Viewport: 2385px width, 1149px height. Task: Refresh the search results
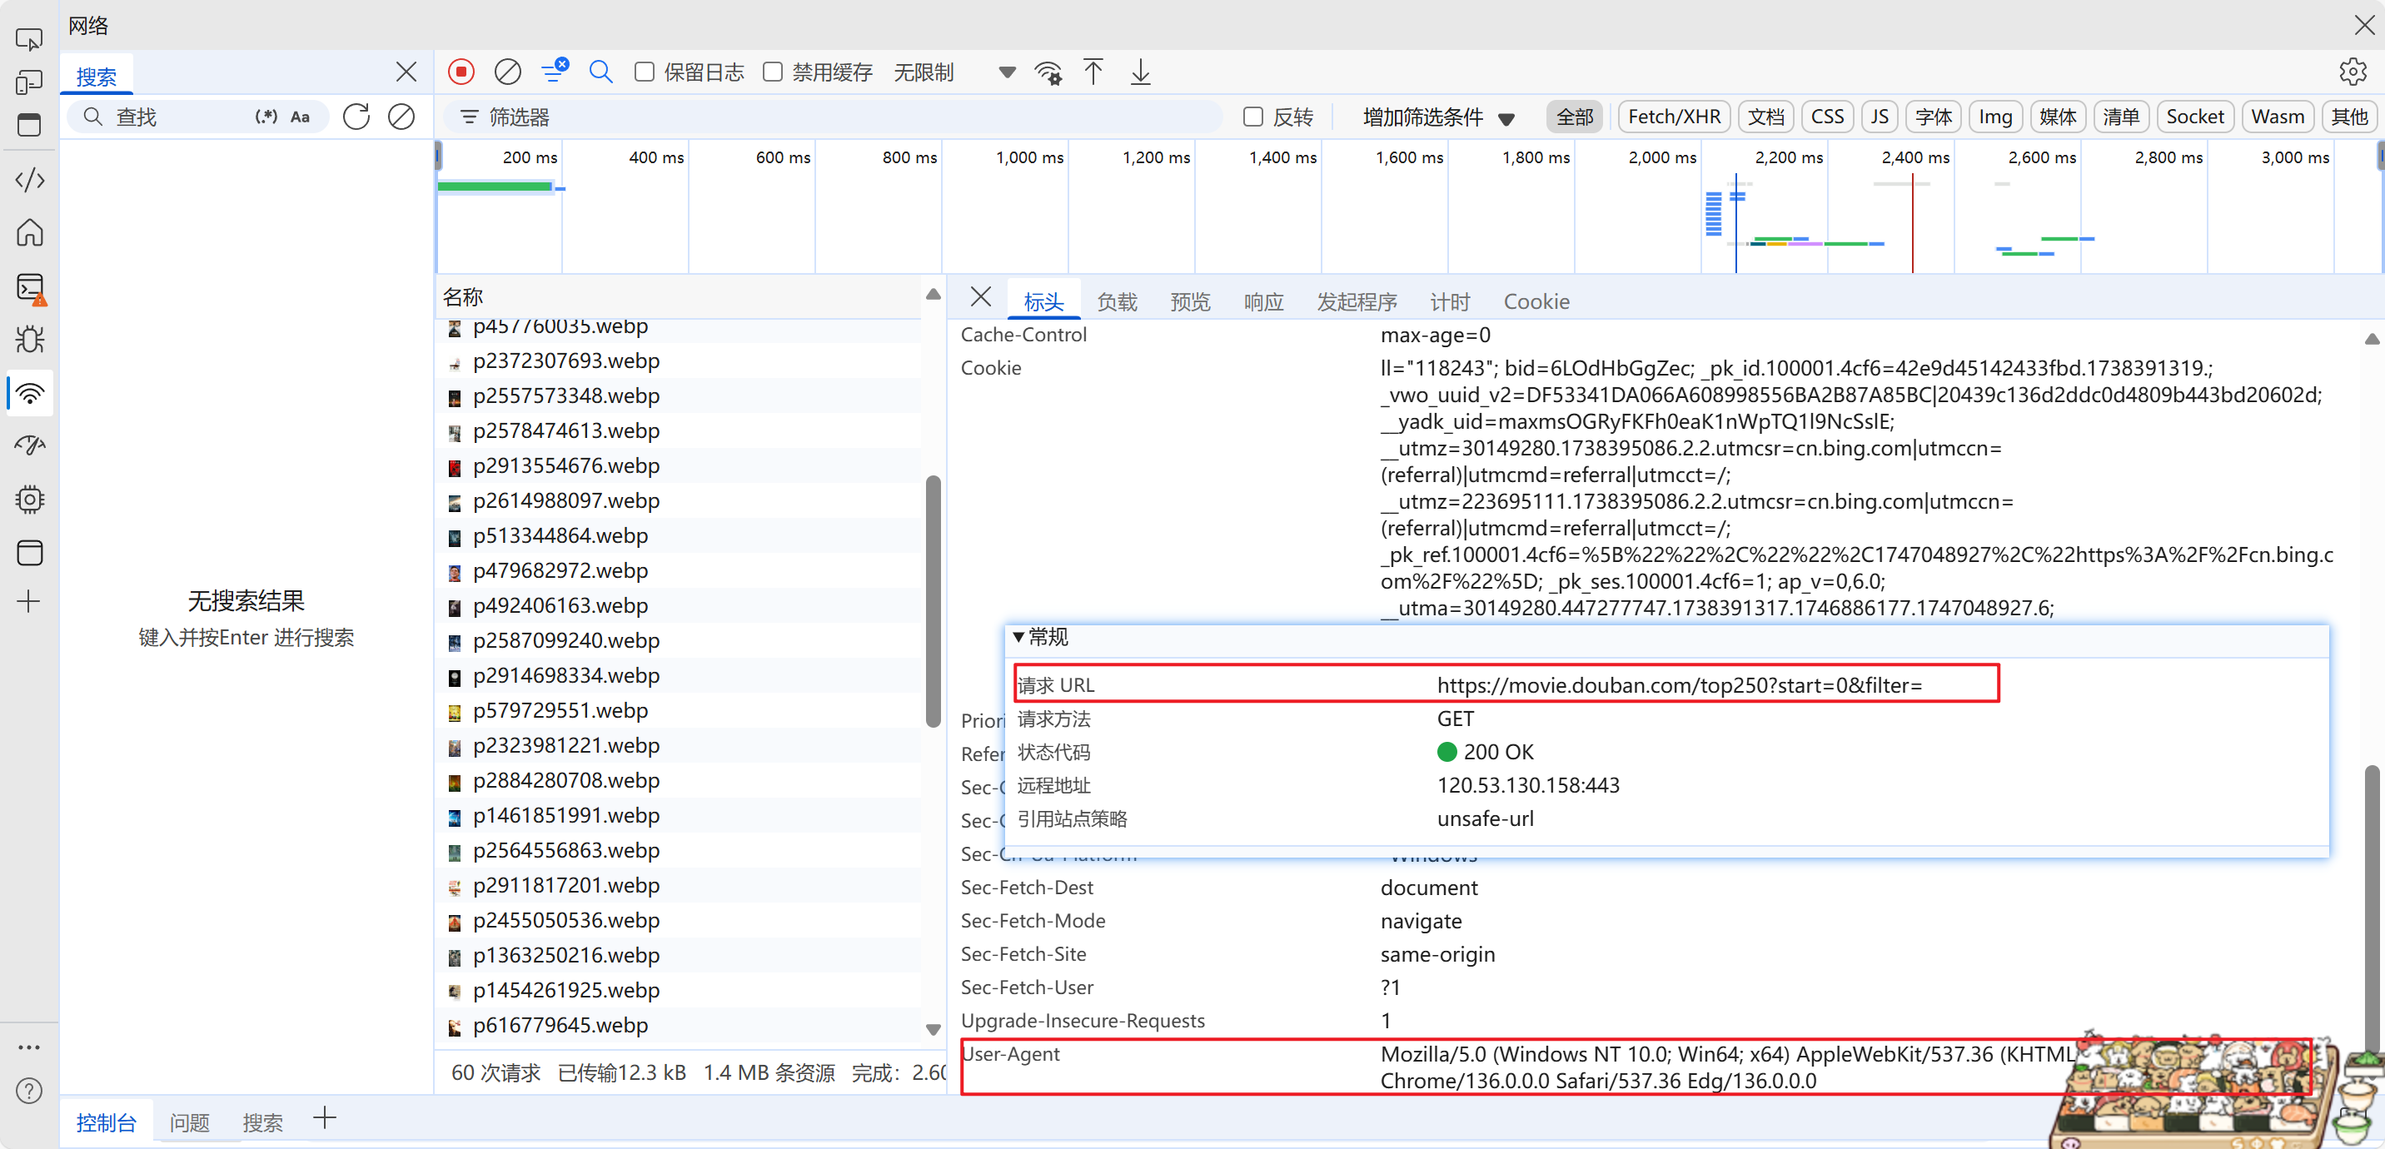coord(356,117)
